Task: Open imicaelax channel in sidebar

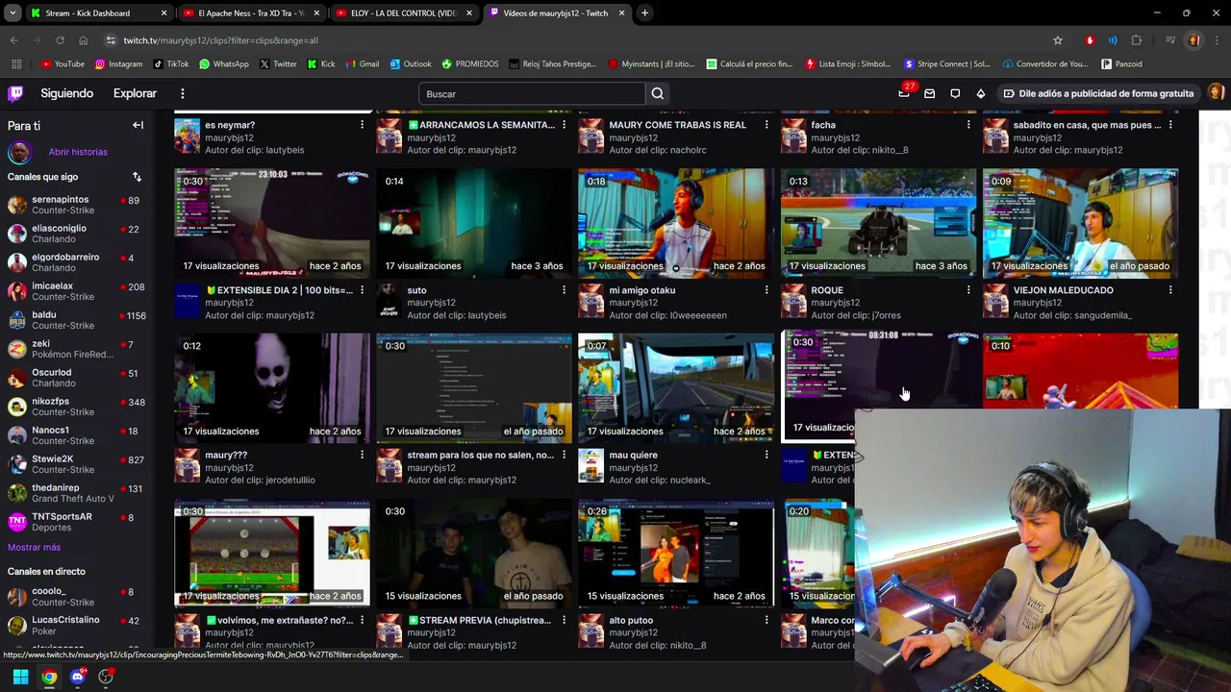Action: [75, 291]
